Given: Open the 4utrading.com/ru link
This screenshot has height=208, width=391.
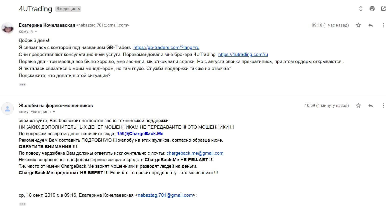Looking at the screenshot, I should [x=243, y=55].
